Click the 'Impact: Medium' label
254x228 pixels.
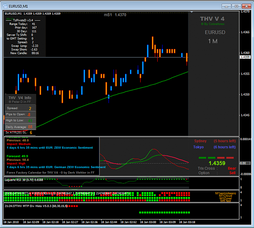click(x=18, y=144)
